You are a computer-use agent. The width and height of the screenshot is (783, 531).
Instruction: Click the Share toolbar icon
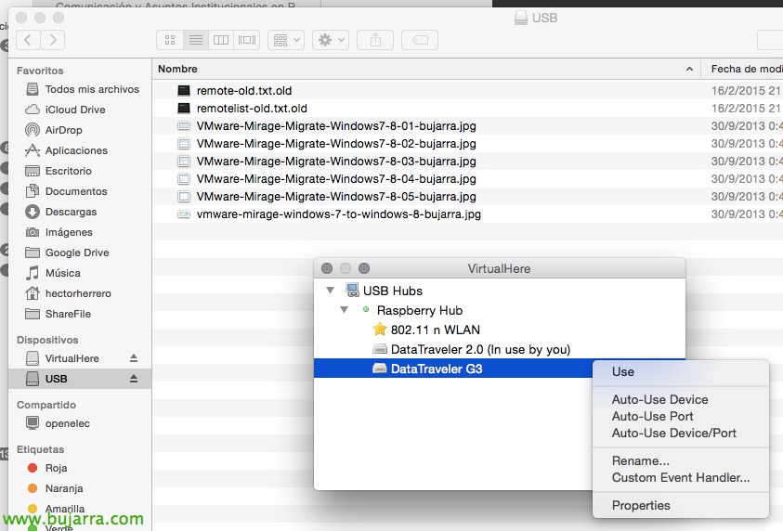375,40
